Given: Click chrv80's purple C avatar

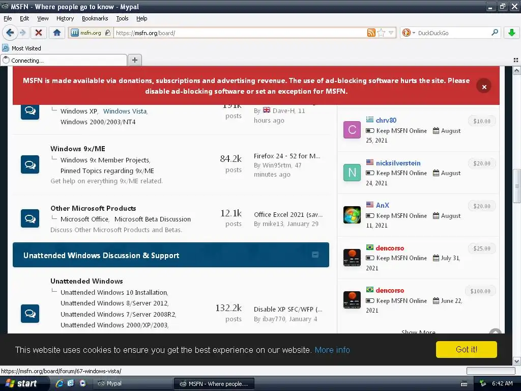Looking at the screenshot, I should coord(352,130).
